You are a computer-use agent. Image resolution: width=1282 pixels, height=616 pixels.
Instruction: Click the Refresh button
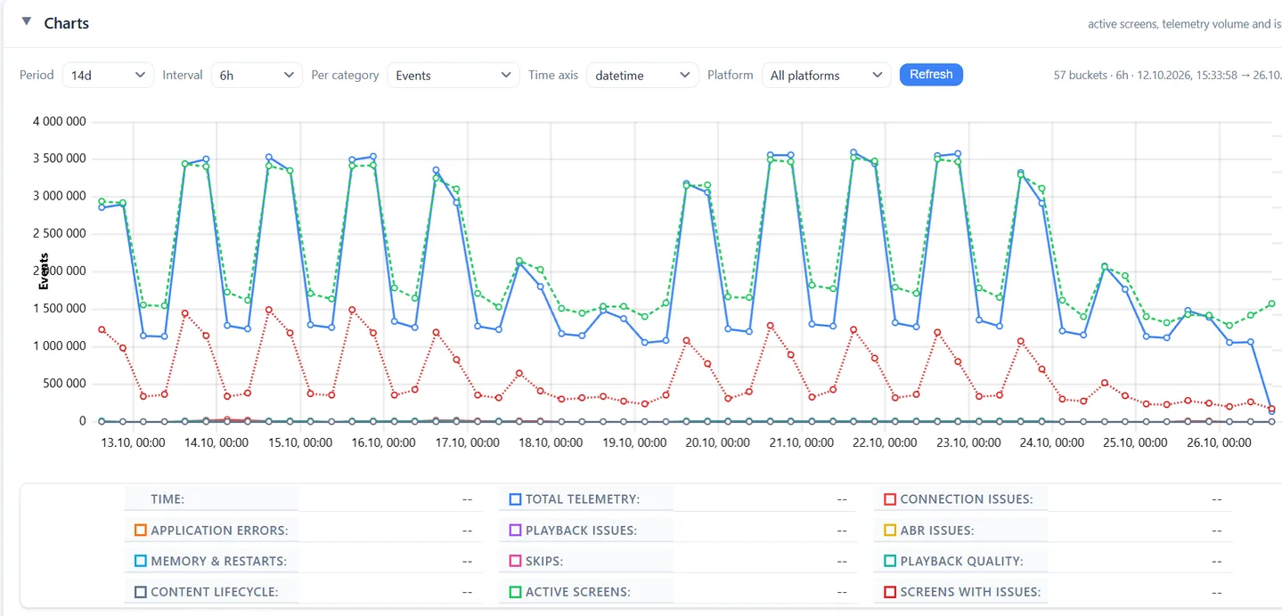931,75
